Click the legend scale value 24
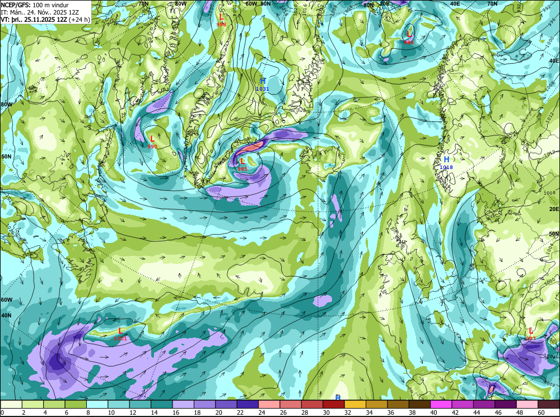The width and height of the screenshot is (560, 417). 262,413
